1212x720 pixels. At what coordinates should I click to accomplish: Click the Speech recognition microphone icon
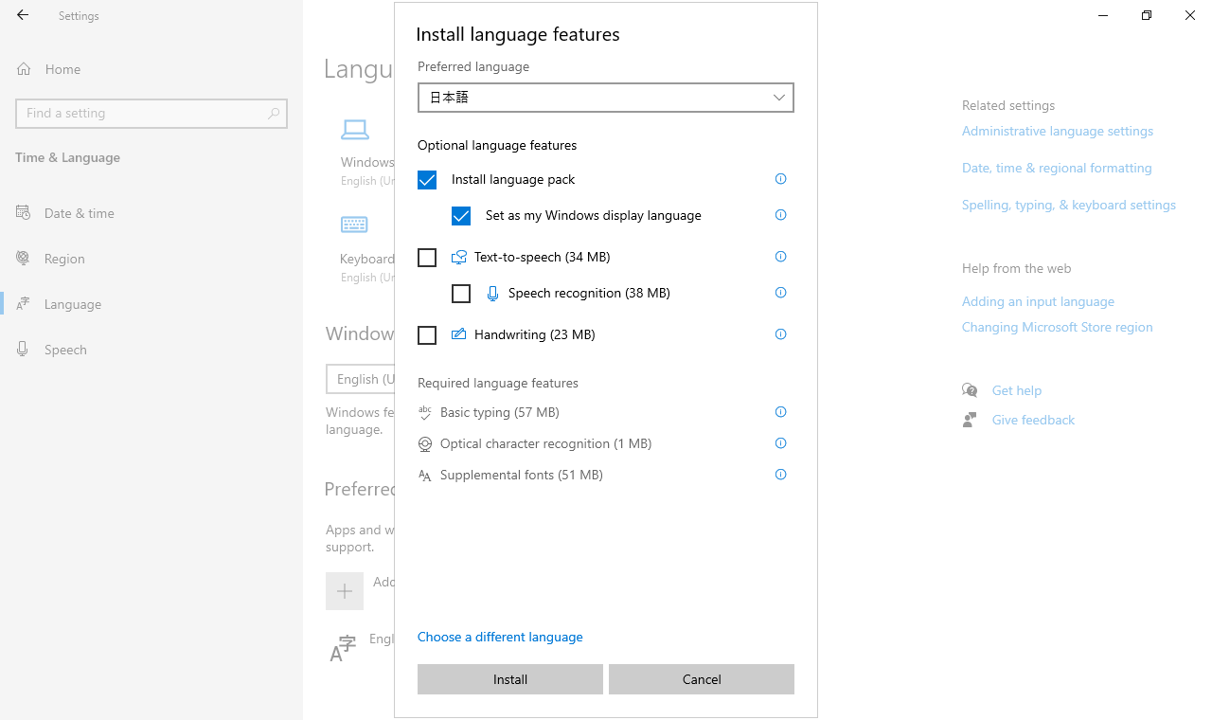(x=492, y=294)
